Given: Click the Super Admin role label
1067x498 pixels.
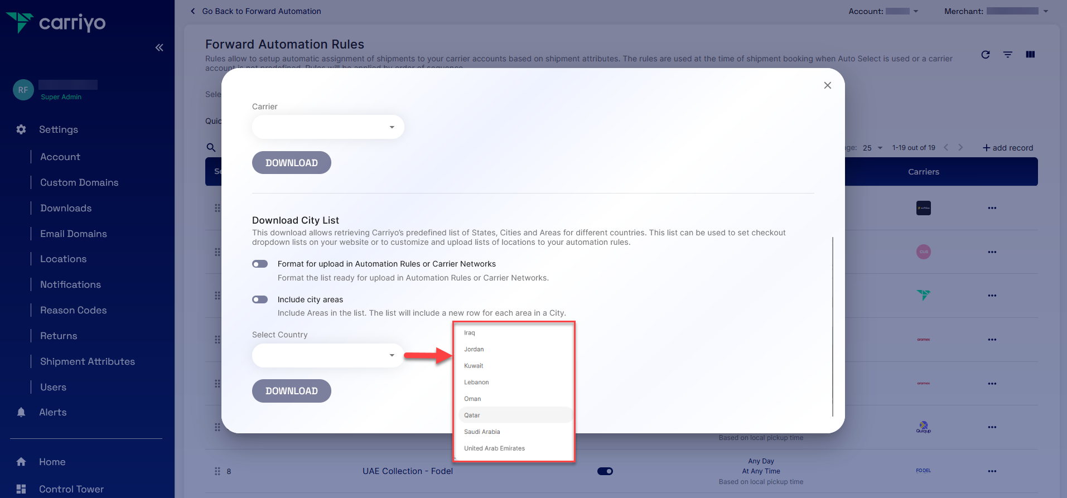Looking at the screenshot, I should point(61,97).
